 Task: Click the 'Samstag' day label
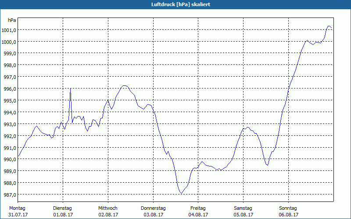tap(243, 208)
